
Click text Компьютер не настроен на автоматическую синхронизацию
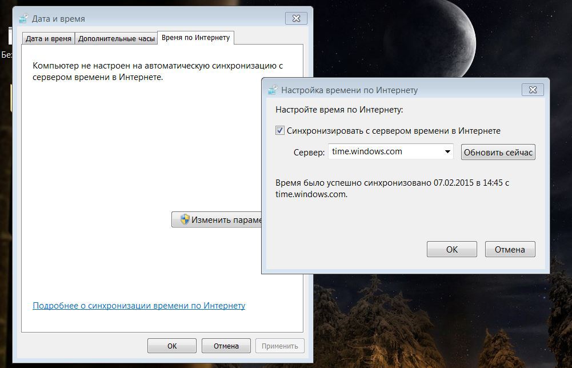[x=158, y=71]
